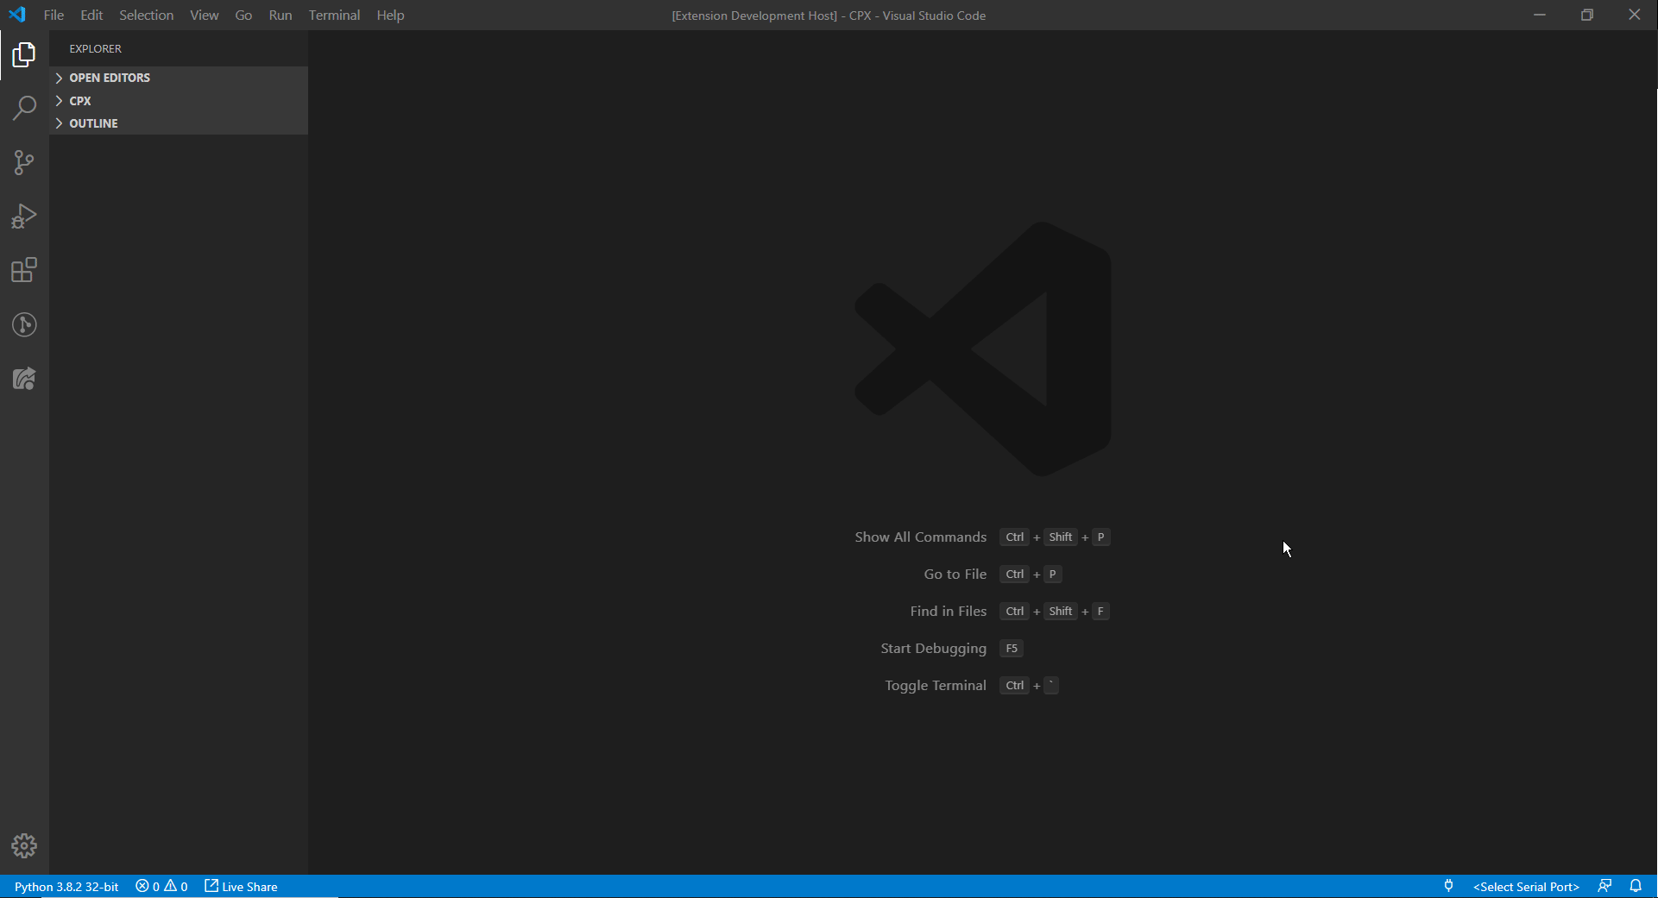This screenshot has width=1658, height=898.
Task: Click Select Serial Port in status bar
Action: (1526, 886)
